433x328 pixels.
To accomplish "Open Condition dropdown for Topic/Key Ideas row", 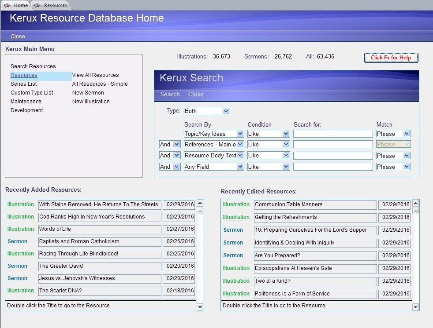I will 286,134.
